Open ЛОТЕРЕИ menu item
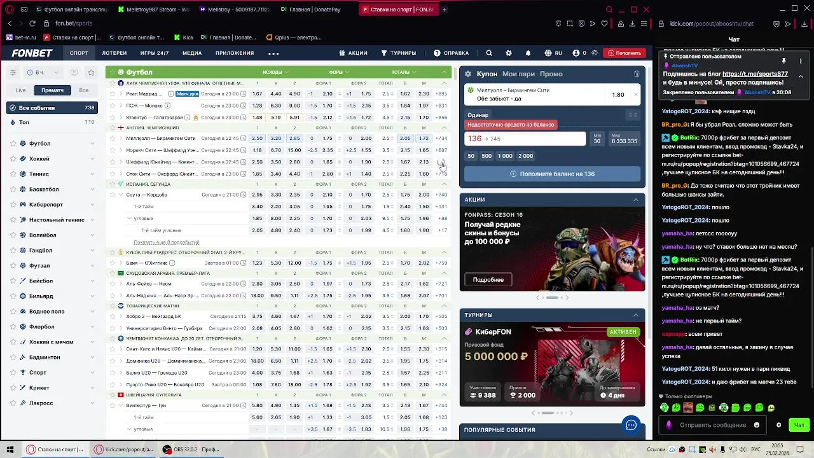The height and width of the screenshot is (458, 814). [114, 53]
